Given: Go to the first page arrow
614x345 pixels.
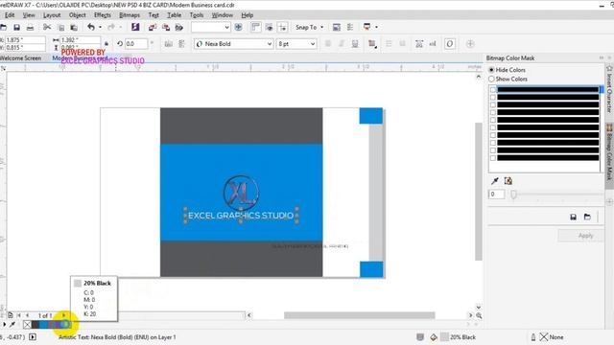Looking at the screenshot, I should click(x=19, y=315).
